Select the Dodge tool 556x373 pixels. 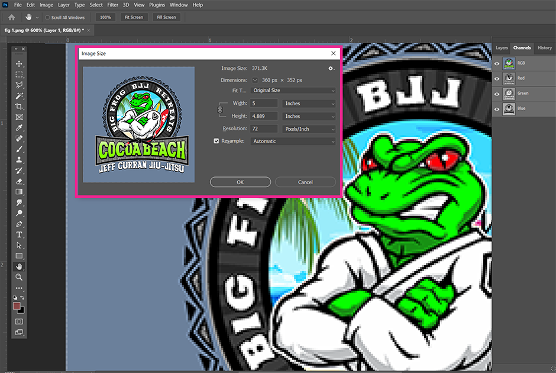[x=19, y=213]
